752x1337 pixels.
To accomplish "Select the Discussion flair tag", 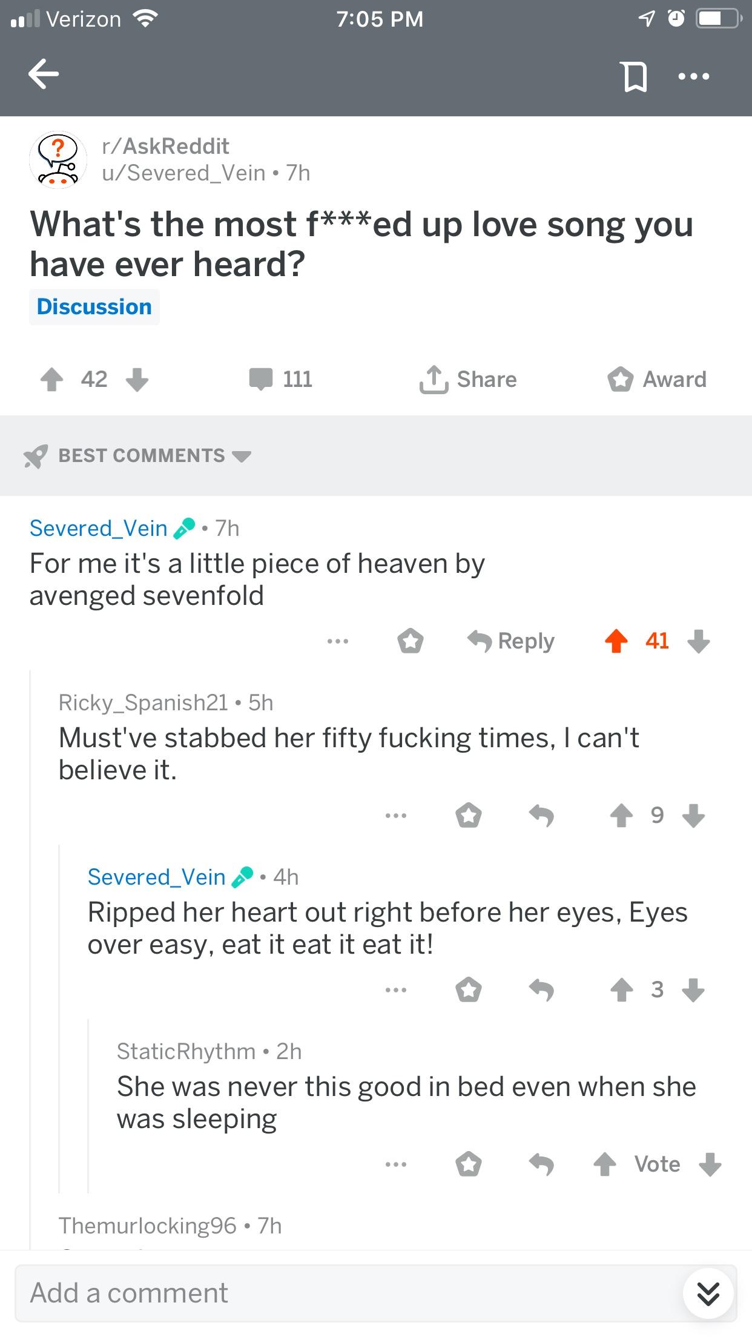I will (x=94, y=306).
